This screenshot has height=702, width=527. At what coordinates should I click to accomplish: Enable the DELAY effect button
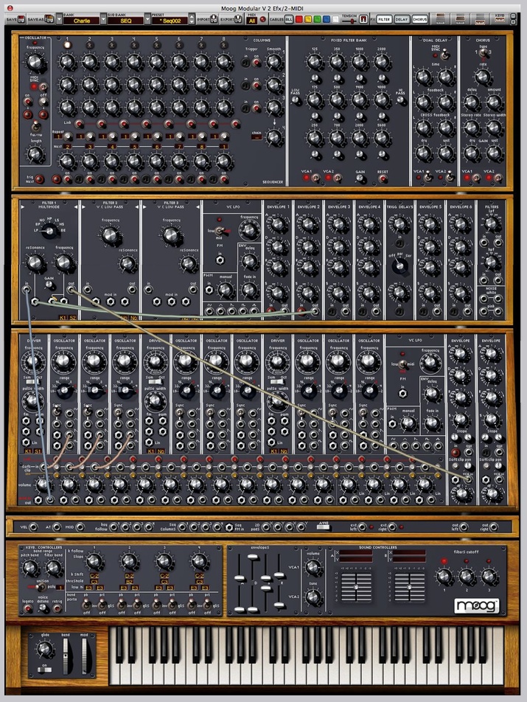click(401, 19)
